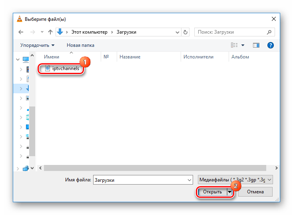The height and width of the screenshot is (215, 293).
Task: Collapse the This PC tree node
Action: (18, 60)
